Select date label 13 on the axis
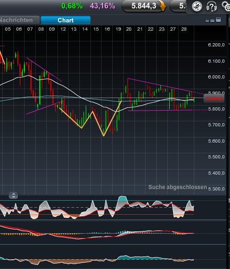Screen dimensions: 230x269 74,29
